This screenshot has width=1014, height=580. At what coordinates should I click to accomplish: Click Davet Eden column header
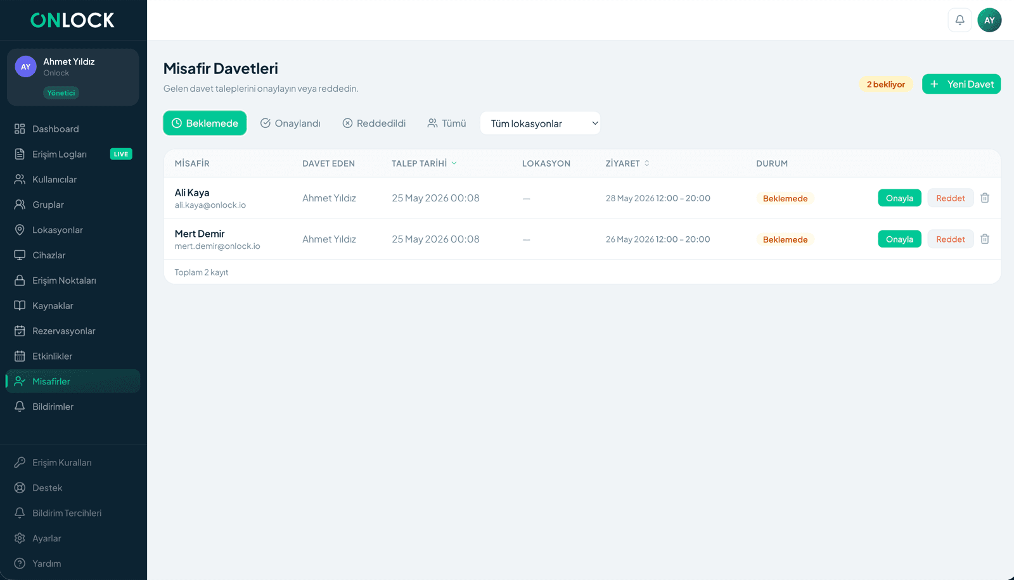pos(328,163)
